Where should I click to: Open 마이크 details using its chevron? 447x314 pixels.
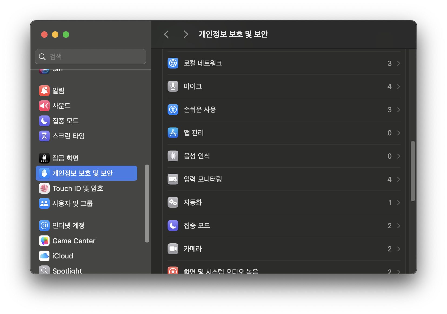click(399, 86)
